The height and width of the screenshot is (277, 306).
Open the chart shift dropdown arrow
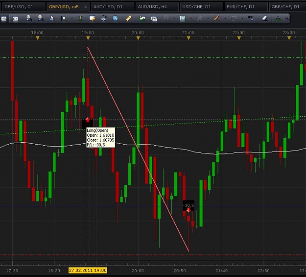[x=191, y=18]
